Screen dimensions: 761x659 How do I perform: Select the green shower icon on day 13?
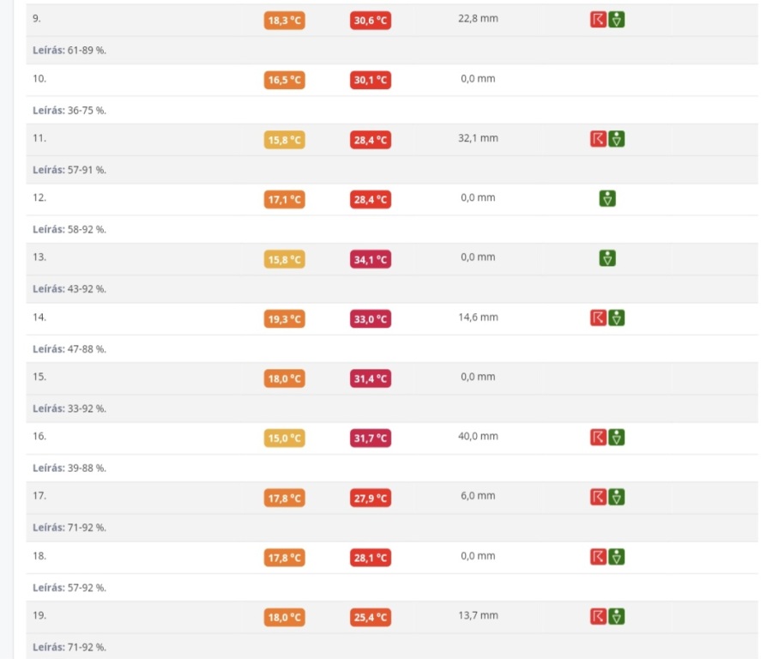coord(607,258)
